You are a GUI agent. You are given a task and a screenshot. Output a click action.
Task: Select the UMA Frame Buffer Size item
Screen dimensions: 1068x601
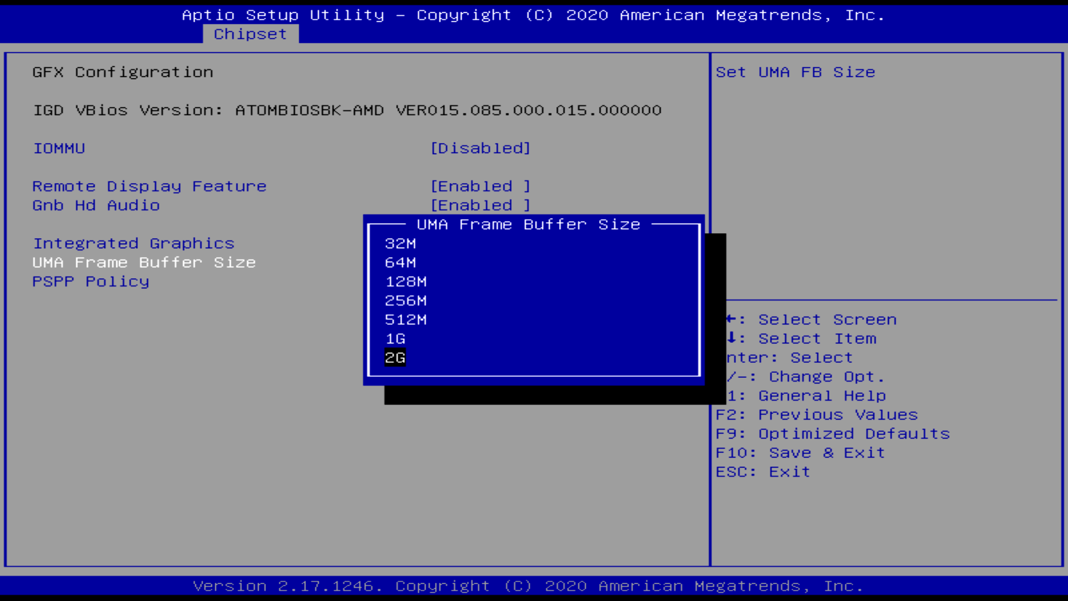click(144, 263)
